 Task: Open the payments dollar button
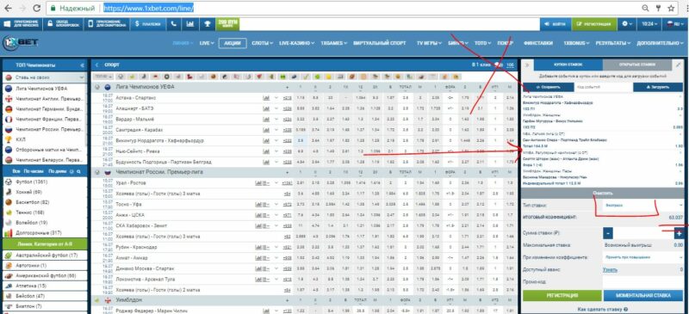[148, 24]
